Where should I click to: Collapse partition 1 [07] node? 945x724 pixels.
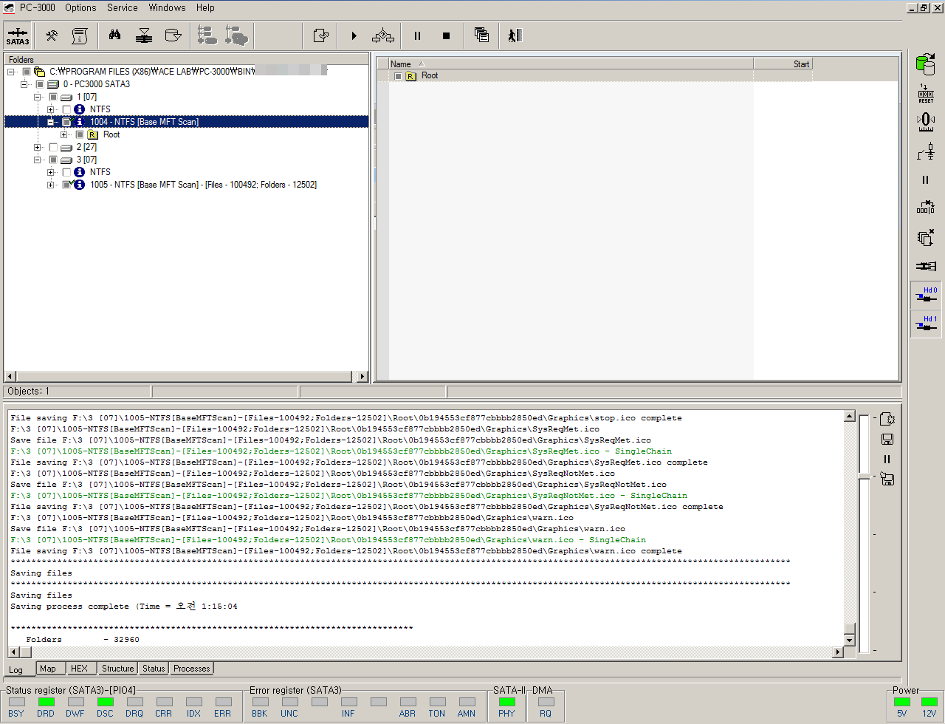38,97
